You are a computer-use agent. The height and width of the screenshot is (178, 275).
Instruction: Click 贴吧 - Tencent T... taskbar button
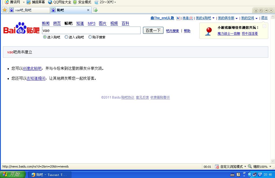[50, 175]
